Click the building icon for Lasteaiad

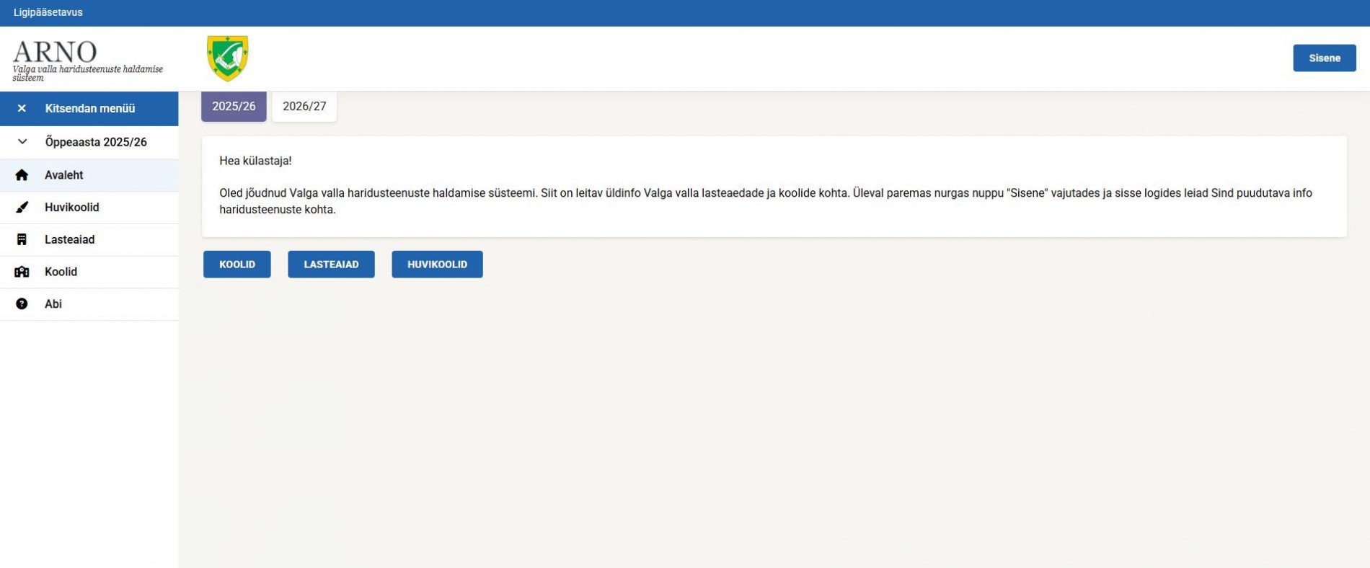coord(22,239)
